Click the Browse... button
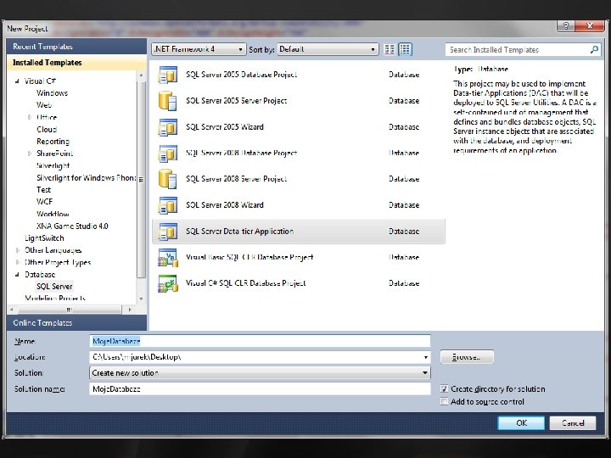The height and width of the screenshot is (458, 611). pyautogui.click(x=467, y=357)
